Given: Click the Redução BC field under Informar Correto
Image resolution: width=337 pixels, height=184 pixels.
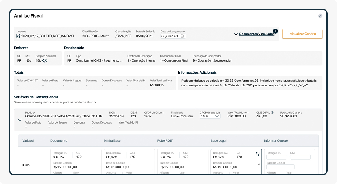Looking at the screenshot, I should click(276, 157).
